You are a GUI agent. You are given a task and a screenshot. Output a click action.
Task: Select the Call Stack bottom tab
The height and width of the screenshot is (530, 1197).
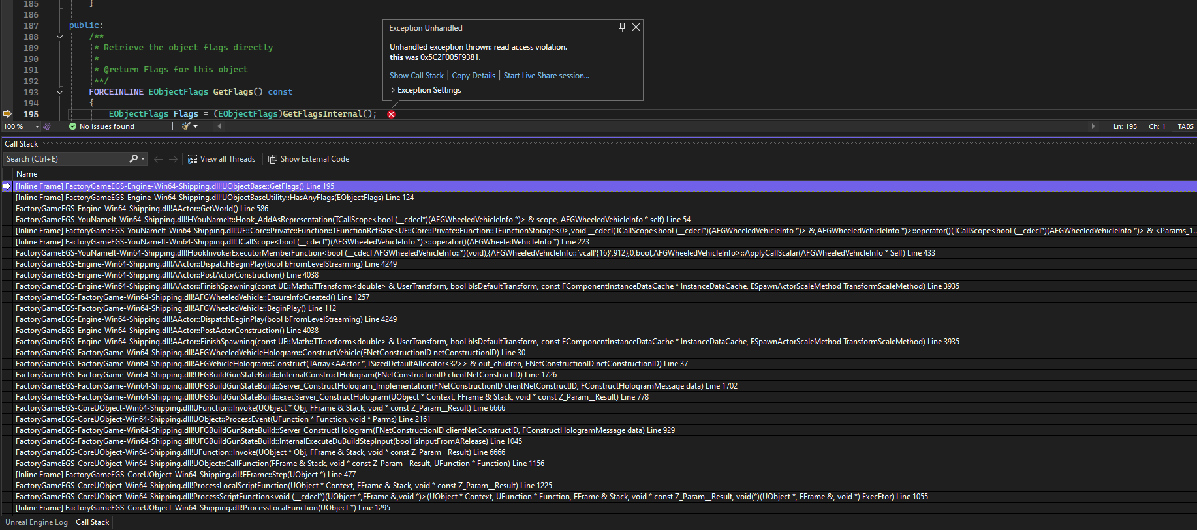click(x=92, y=522)
